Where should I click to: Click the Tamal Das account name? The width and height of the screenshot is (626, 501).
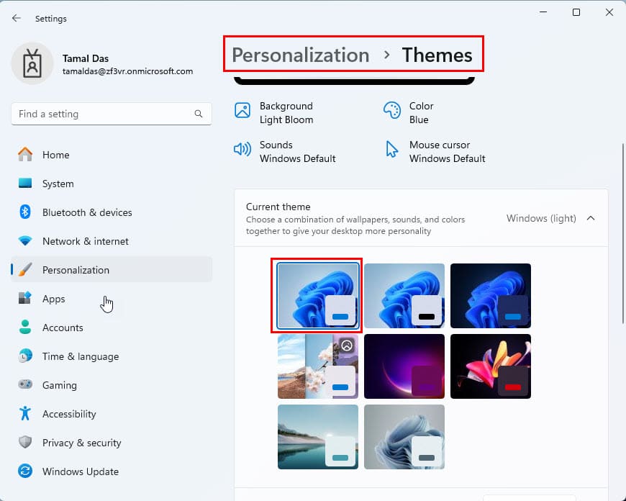86,58
